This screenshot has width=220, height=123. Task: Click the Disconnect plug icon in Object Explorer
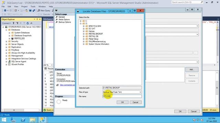pyautogui.click(x=17, y=23)
